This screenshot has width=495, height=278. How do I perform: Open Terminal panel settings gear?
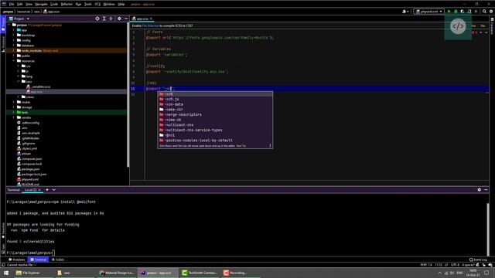(480, 190)
